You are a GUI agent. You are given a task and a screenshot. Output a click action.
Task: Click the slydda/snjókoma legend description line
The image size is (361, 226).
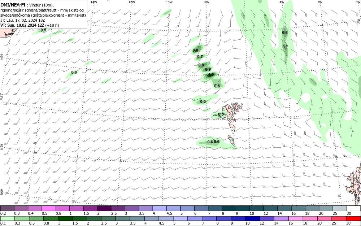coord(43,16)
